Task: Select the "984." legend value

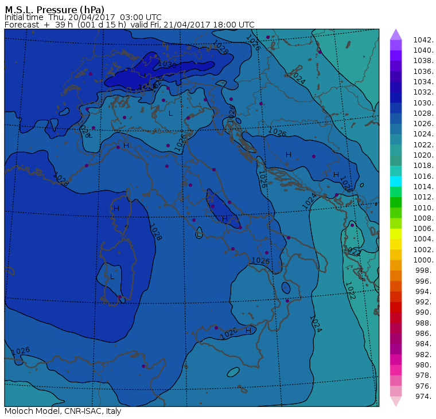Action: click(425, 344)
